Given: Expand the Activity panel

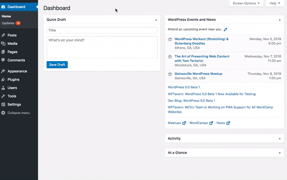Looking at the screenshot, I should coord(280,139).
